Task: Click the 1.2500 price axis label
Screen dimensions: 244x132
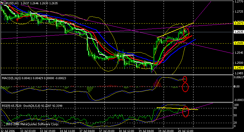Action: 239,63
